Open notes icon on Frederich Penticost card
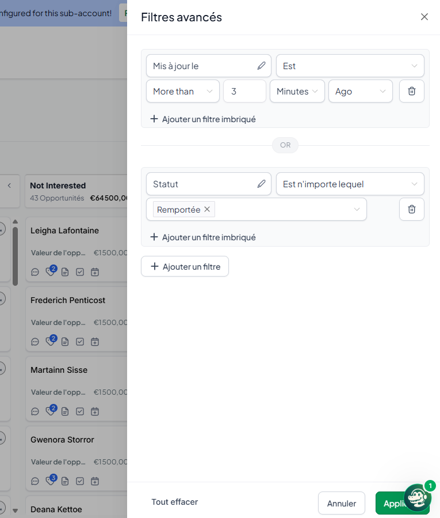This screenshot has width=440, height=518. (65, 342)
